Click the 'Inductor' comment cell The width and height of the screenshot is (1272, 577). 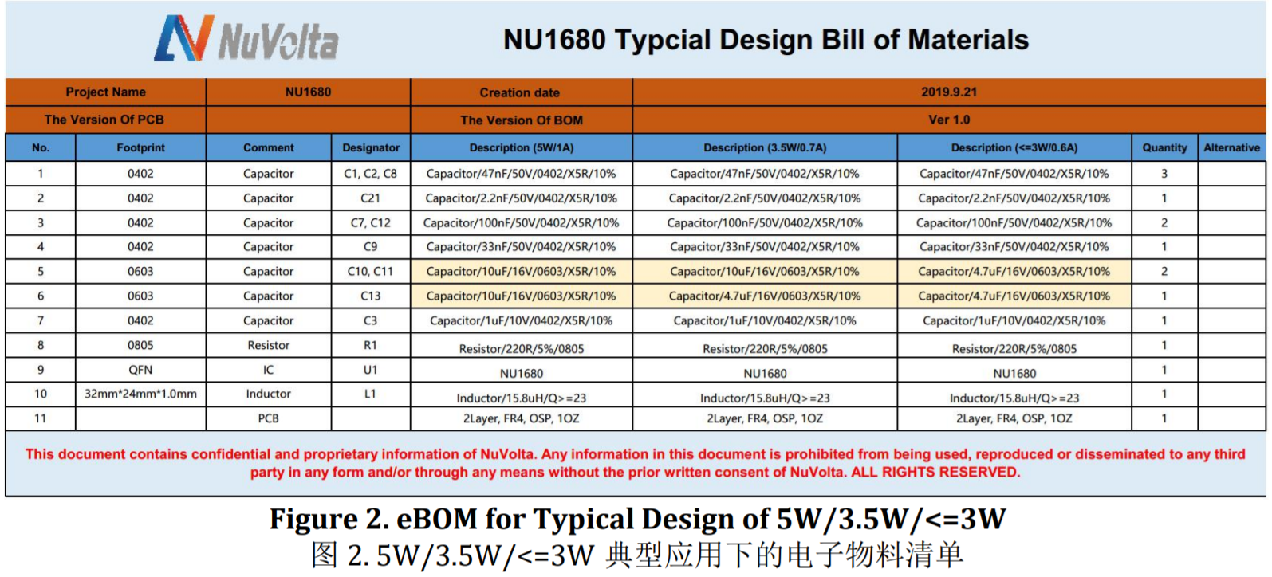tap(269, 394)
